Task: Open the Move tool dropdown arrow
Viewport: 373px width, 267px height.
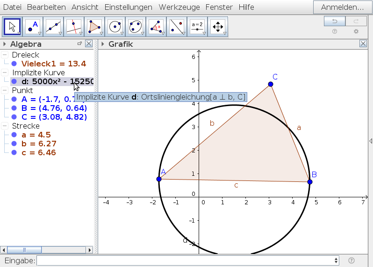Action: coord(19,34)
